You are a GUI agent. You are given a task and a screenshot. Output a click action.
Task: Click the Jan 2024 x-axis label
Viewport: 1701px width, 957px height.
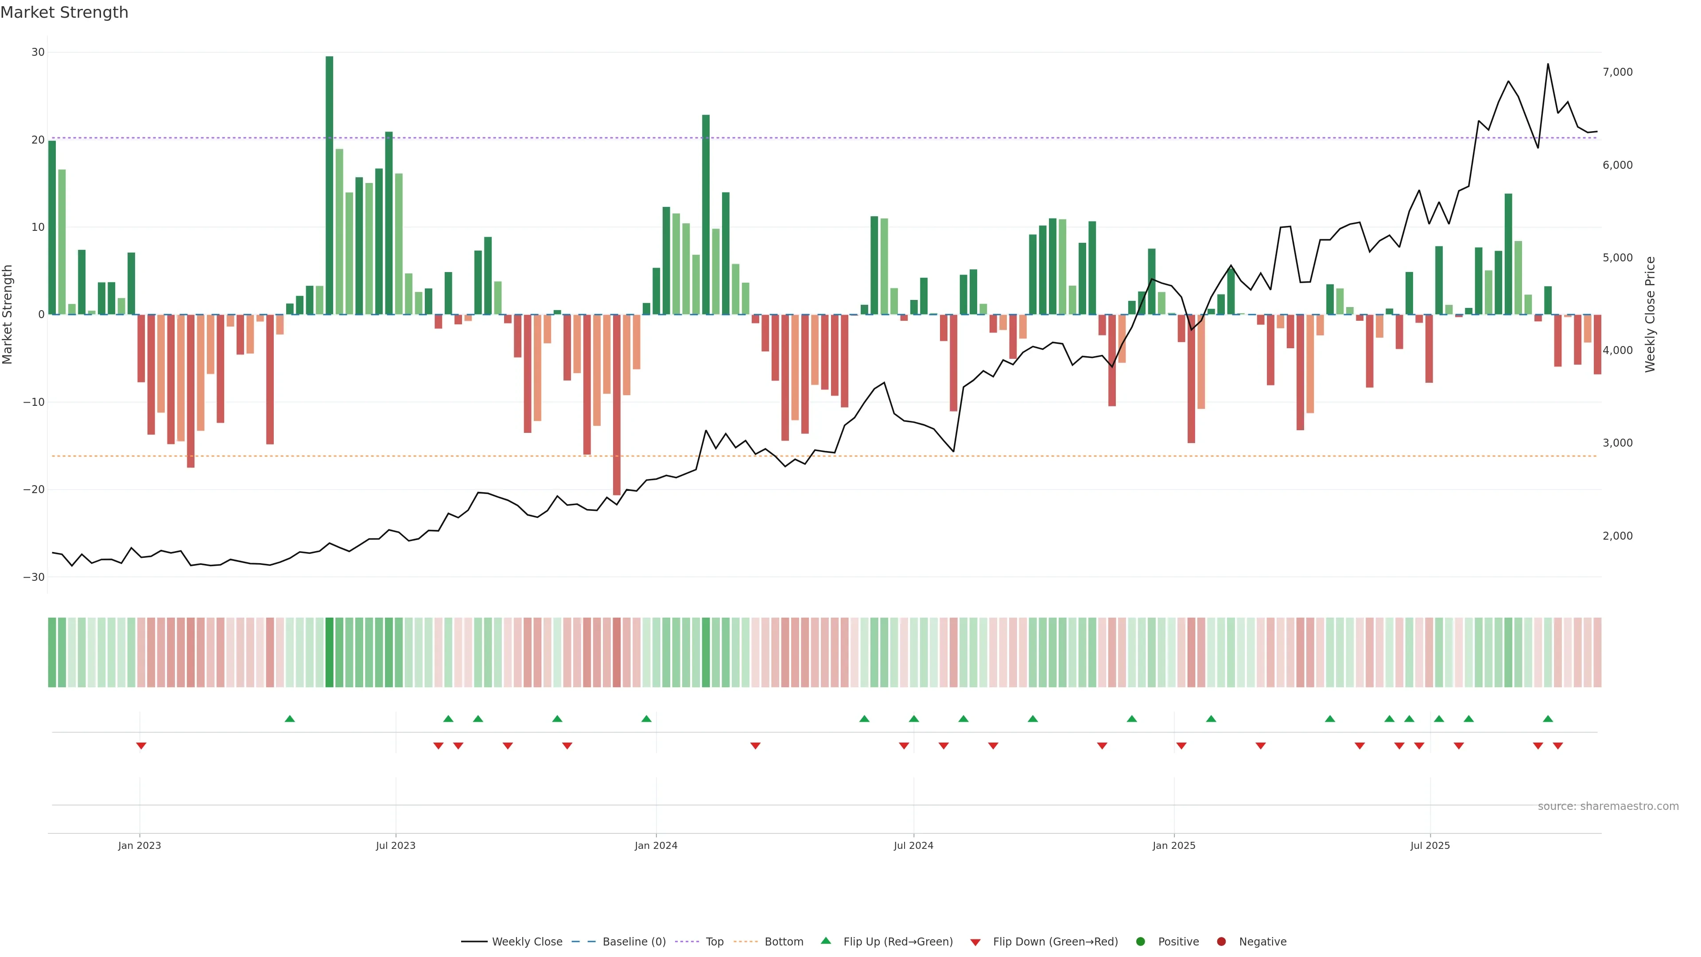tap(656, 845)
